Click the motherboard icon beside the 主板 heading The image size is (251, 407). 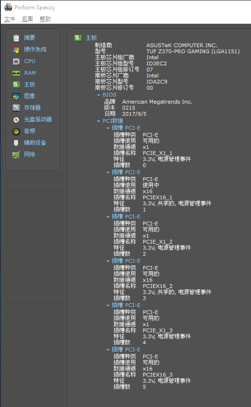click(78, 38)
